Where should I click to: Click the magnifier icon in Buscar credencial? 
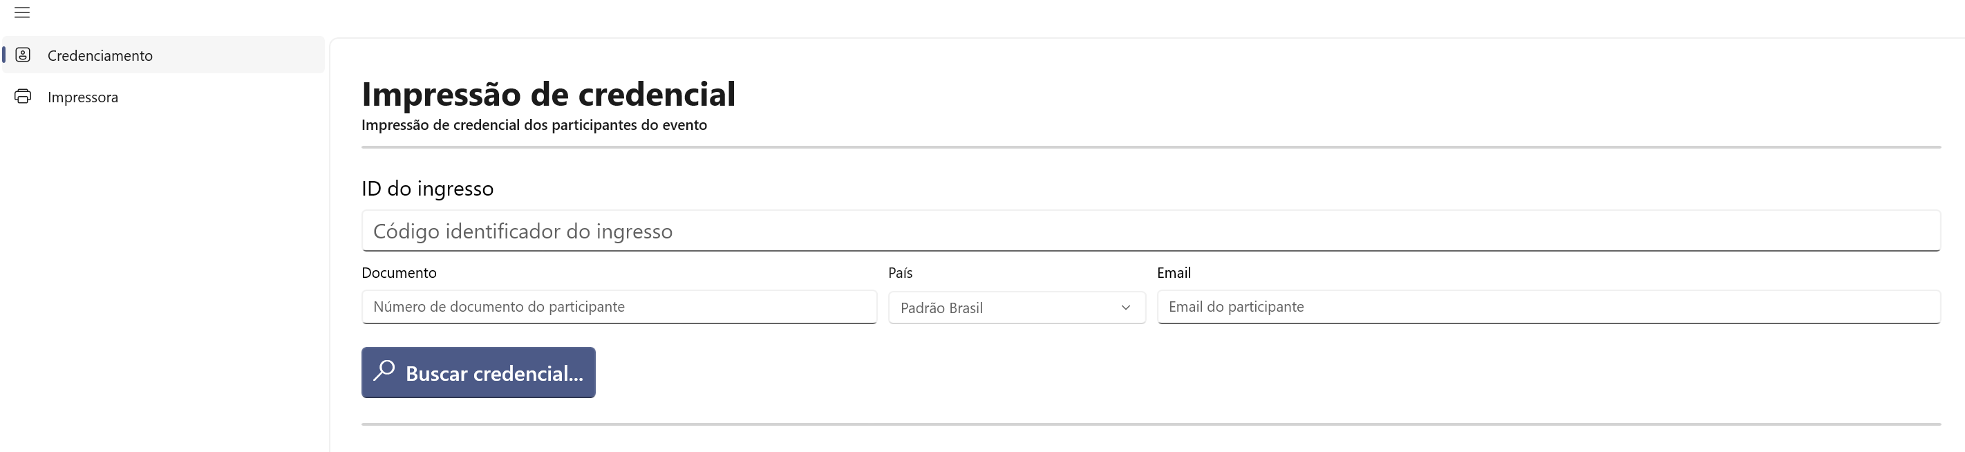(384, 370)
